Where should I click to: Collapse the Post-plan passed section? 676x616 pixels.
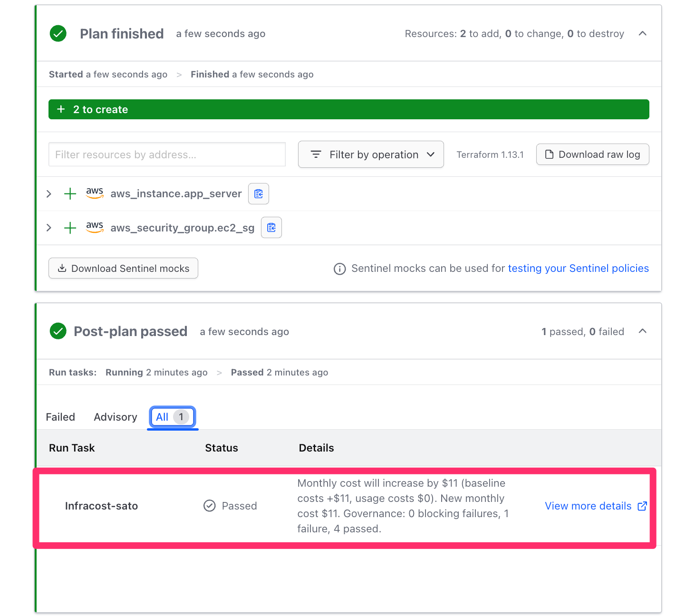[x=642, y=331]
